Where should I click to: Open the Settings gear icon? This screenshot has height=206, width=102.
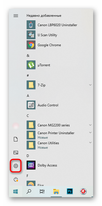point(16,166)
